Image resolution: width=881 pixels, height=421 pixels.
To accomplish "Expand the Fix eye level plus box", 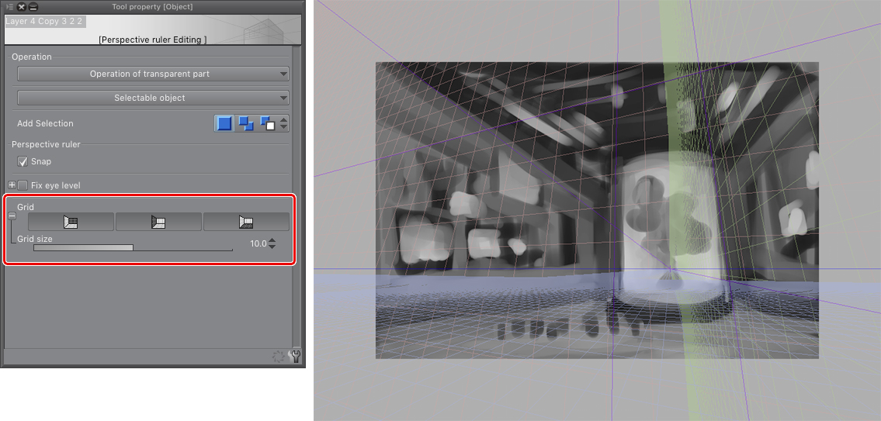I will coord(12,185).
